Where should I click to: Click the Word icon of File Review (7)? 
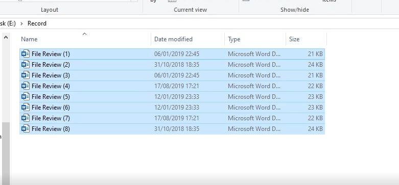[x=26, y=118]
